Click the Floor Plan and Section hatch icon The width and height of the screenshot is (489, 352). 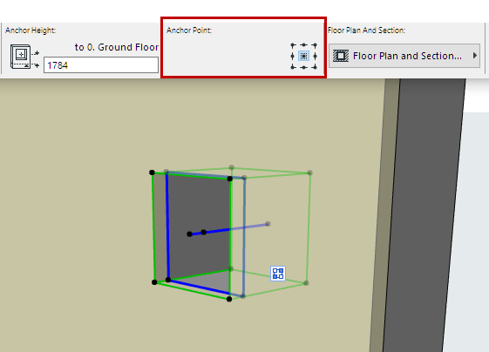pyautogui.click(x=341, y=56)
